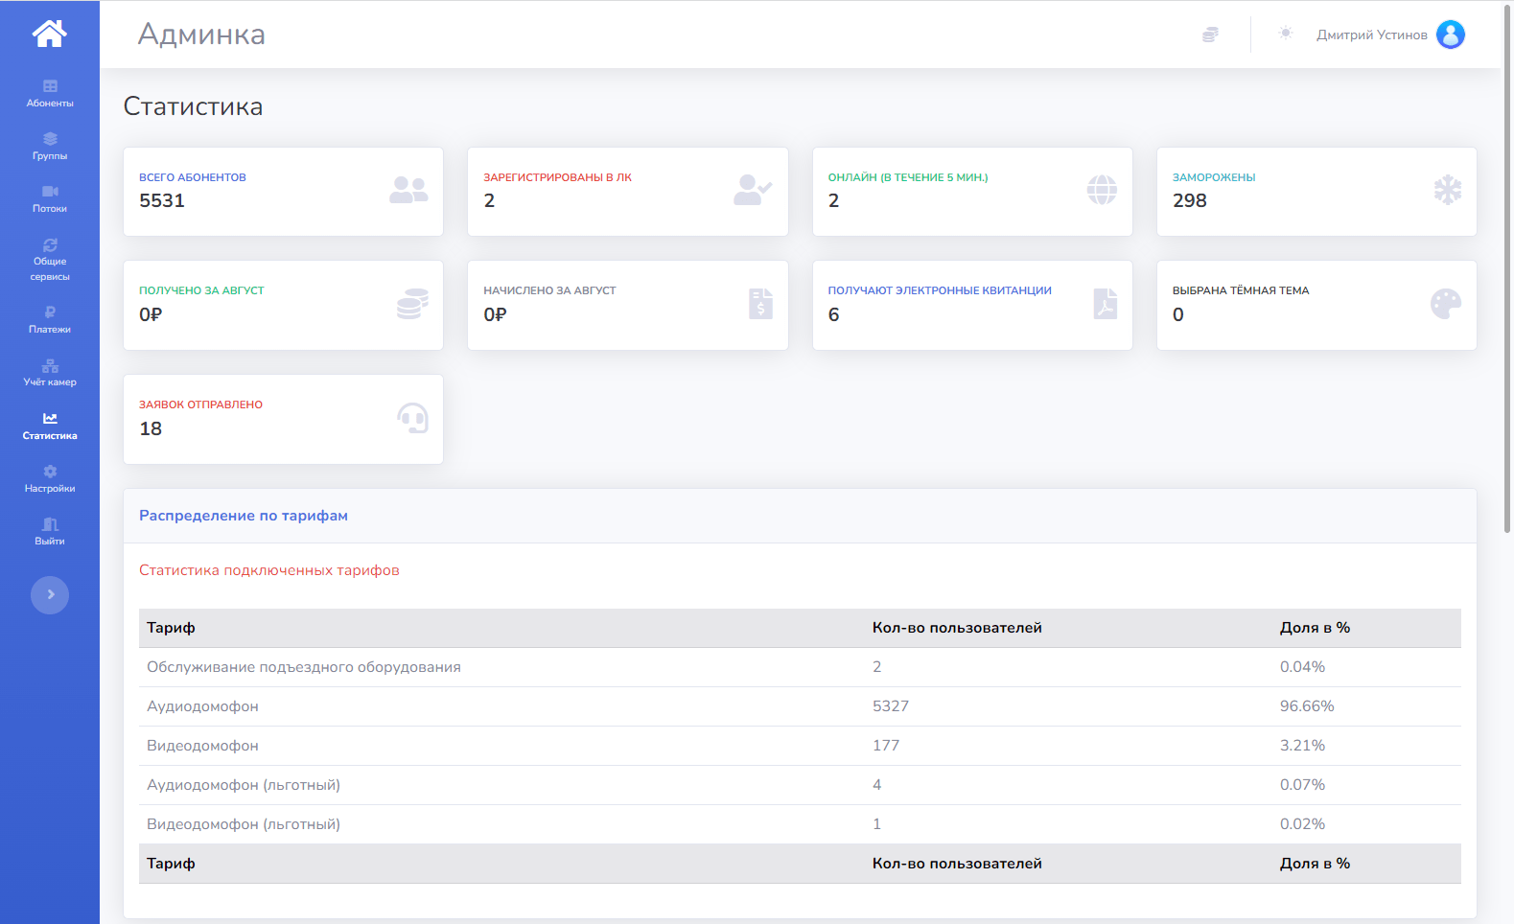Open the Потоки camera section
The width and height of the screenshot is (1514, 924).
pyautogui.click(x=50, y=198)
